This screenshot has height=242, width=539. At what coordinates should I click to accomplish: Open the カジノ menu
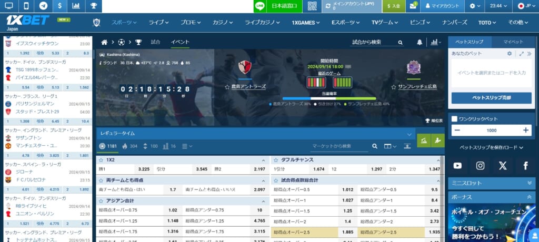click(223, 22)
